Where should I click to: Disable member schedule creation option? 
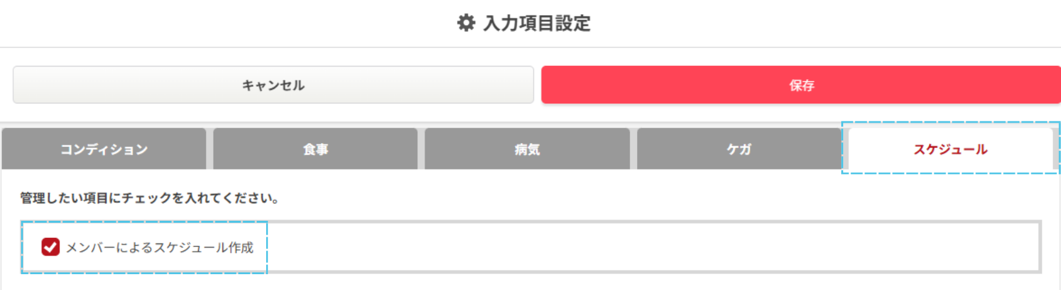(50, 247)
